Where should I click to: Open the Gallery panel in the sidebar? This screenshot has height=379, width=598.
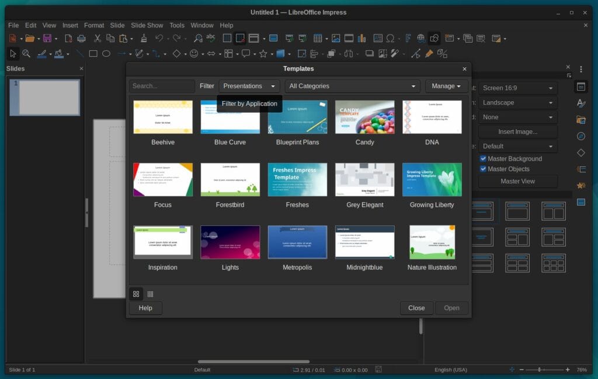[581, 120]
